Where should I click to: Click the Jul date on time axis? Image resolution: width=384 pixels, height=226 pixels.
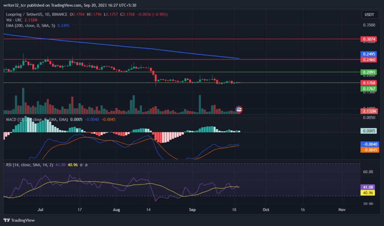[40, 210]
